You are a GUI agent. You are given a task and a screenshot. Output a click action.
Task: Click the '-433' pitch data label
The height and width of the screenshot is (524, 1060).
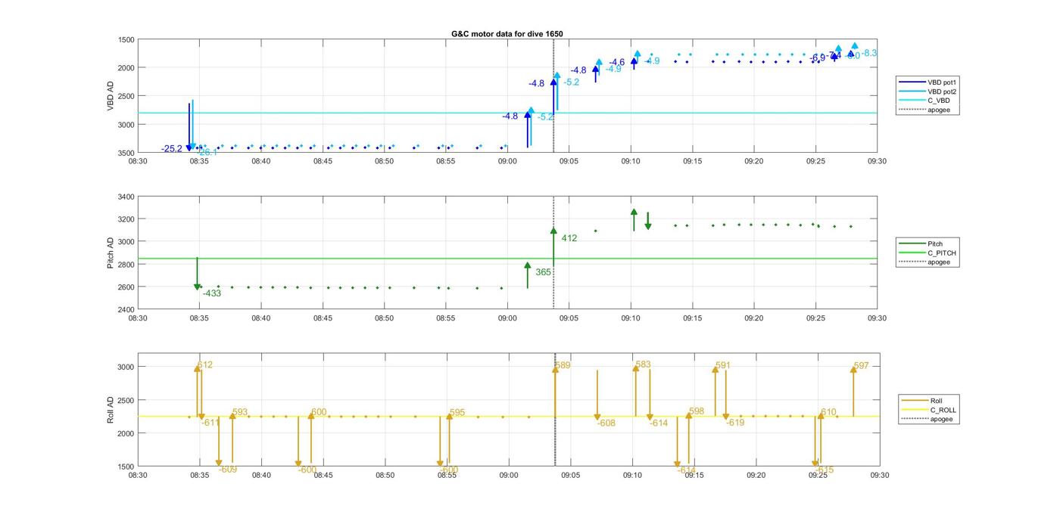click(x=212, y=293)
